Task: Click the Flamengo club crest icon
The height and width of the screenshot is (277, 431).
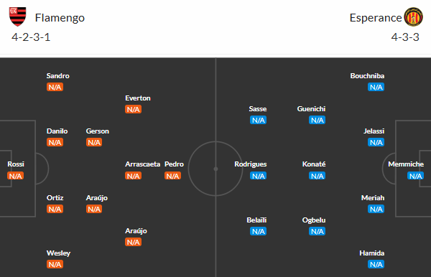Action: (x=17, y=17)
